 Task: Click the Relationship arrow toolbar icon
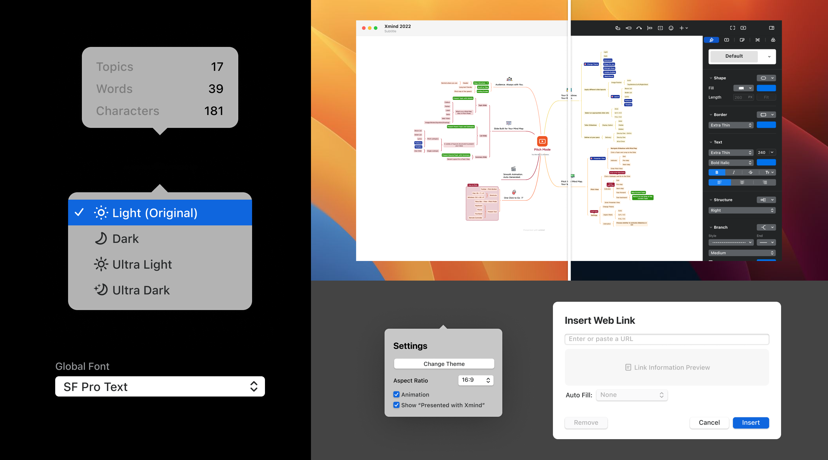coord(639,28)
